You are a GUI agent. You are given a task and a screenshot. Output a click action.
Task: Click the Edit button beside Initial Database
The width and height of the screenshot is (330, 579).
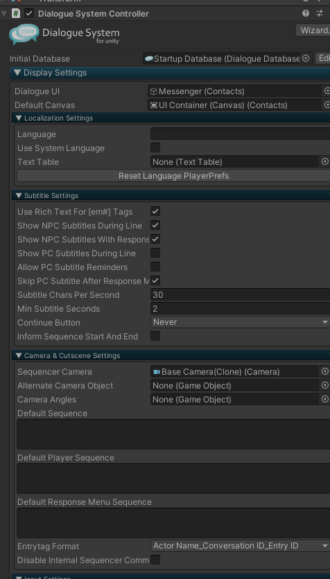322,58
